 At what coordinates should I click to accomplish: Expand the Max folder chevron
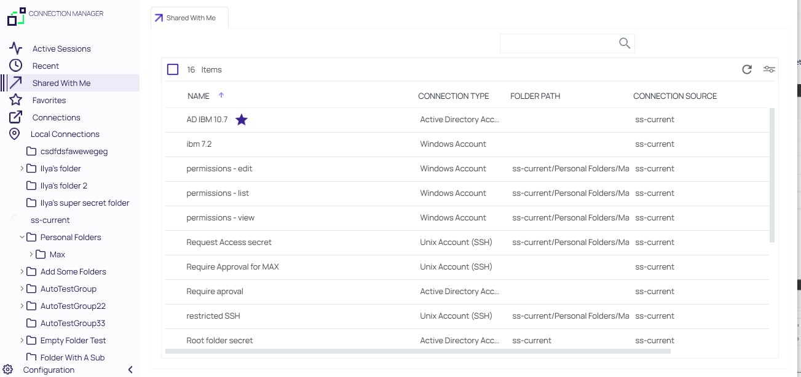[31, 254]
